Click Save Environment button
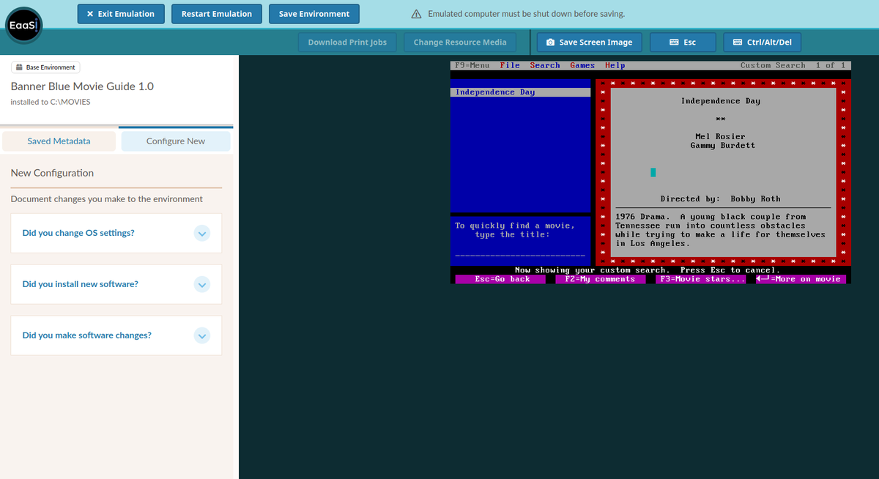Viewport: 879px width, 479px height. (314, 14)
